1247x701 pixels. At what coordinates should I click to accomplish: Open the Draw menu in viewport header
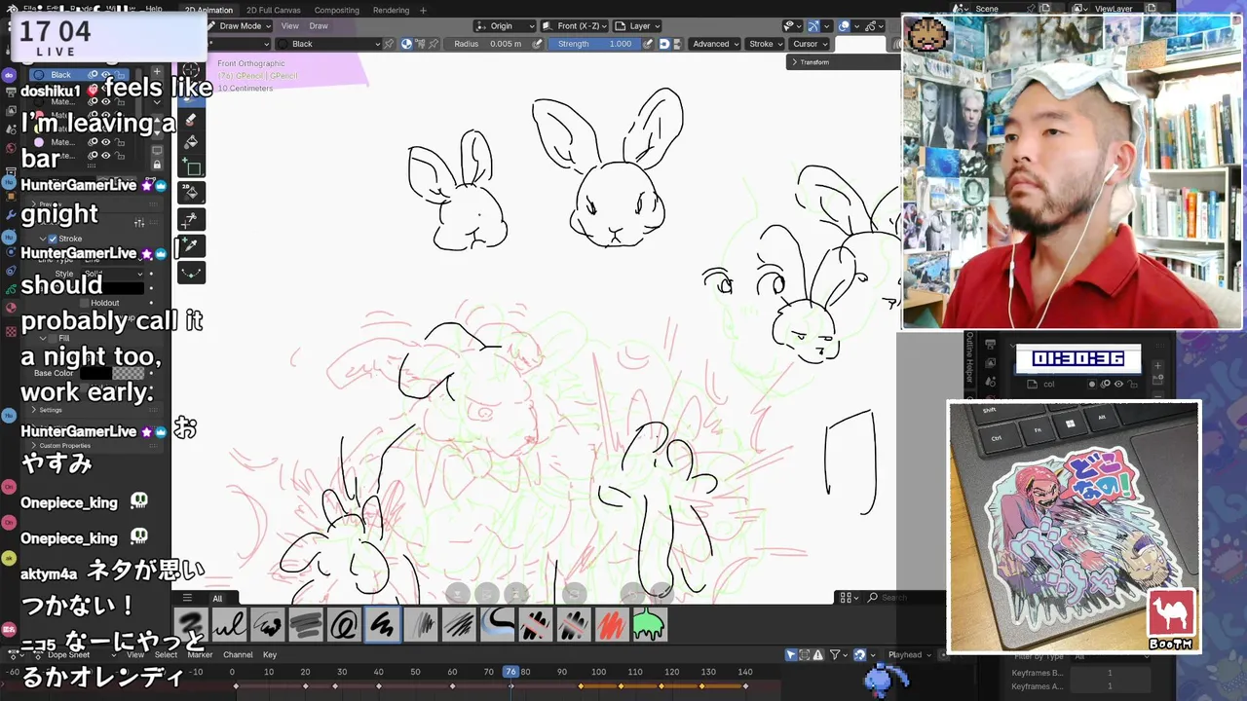(319, 26)
